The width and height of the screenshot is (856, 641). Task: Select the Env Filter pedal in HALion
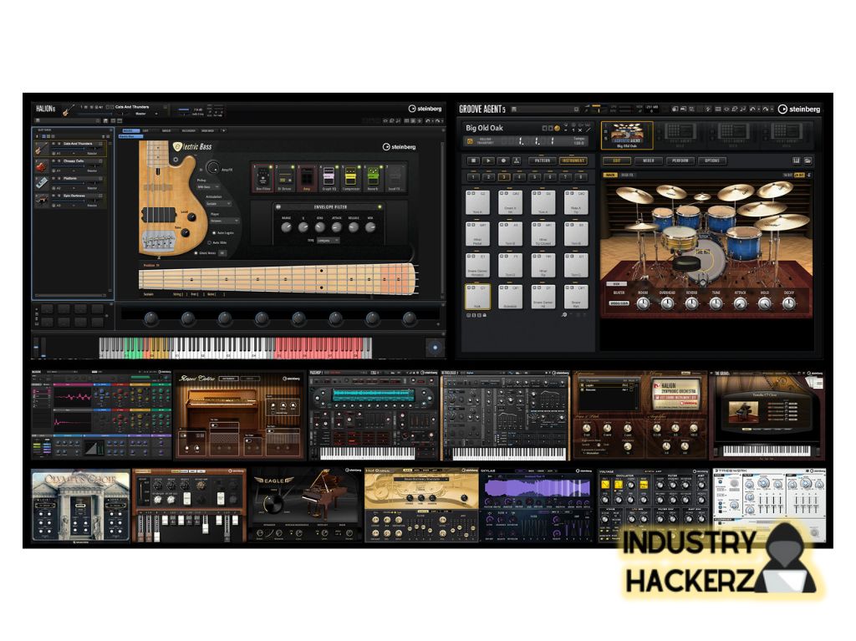[263, 177]
